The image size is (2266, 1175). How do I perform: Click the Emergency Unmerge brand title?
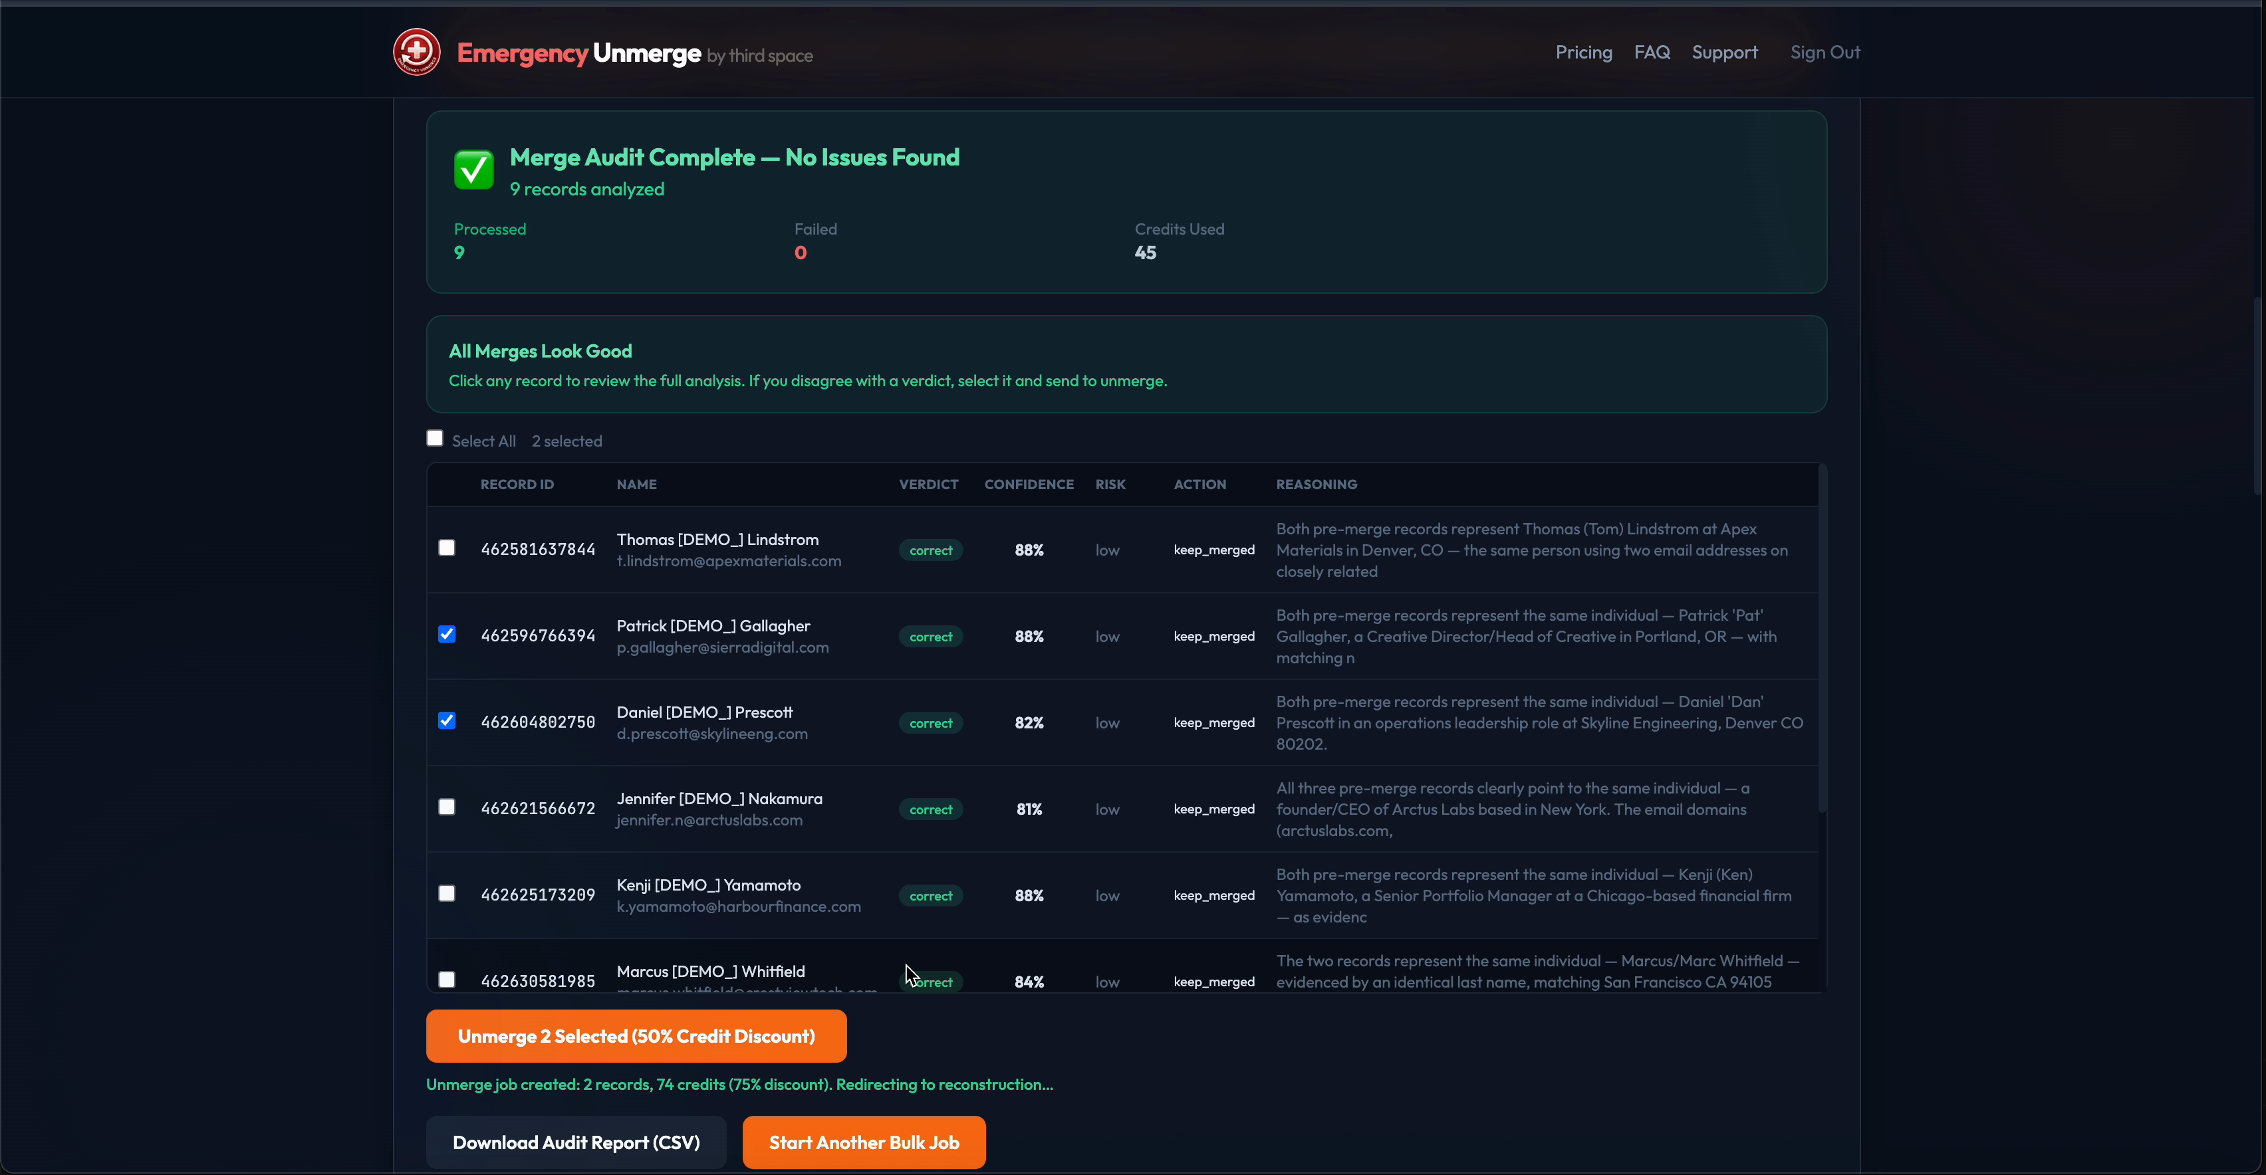[579, 53]
